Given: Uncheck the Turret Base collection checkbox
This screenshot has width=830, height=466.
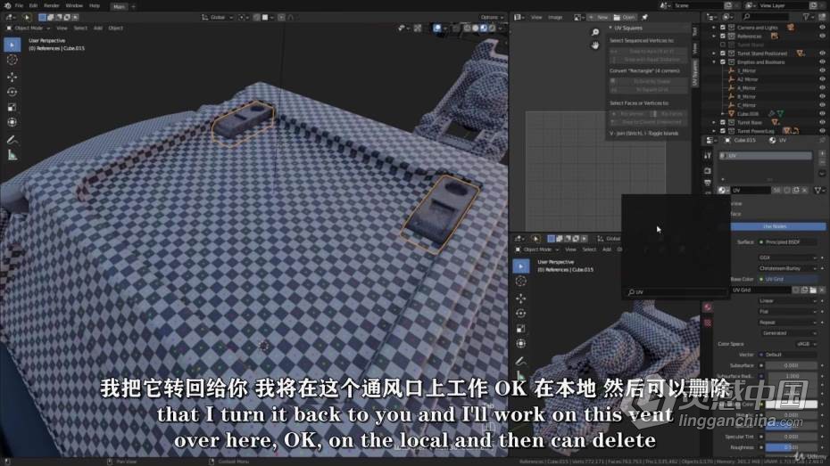Looking at the screenshot, I should coord(723,123).
